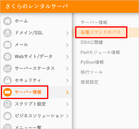Click the Domain/SSL www lock icon

click(x=7, y=33)
